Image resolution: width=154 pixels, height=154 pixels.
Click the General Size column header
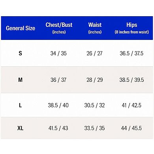(21, 28)
